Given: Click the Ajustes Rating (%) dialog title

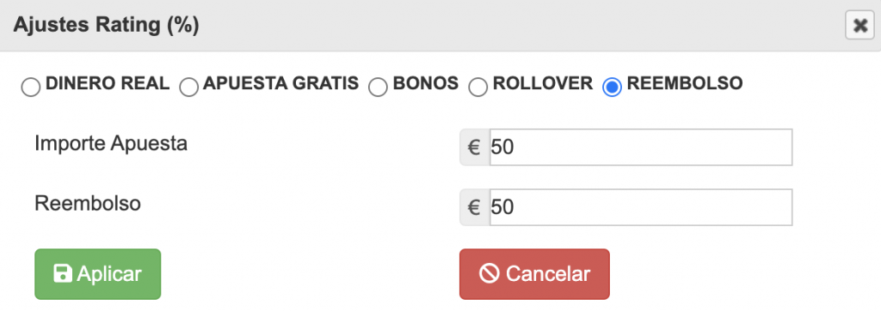Looking at the screenshot, I should [106, 26].
